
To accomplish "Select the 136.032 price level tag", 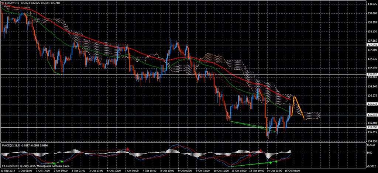I will [372, 104].
